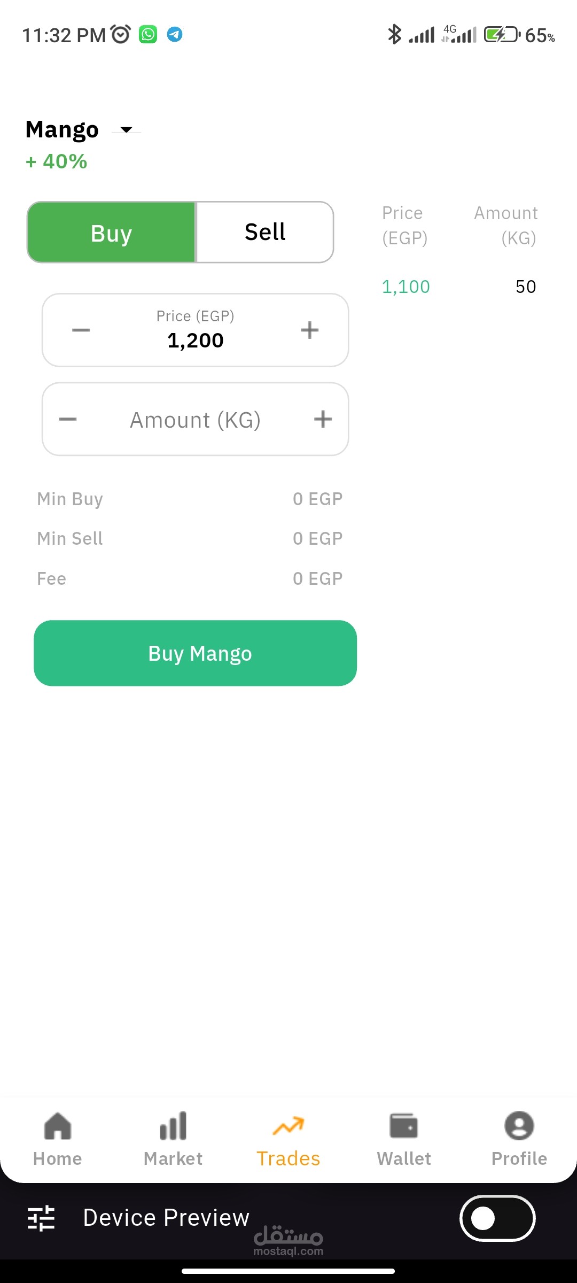Edit the 1,200 price field
Viewport: 577px width, 1283px height.
[x=195, y=340]
